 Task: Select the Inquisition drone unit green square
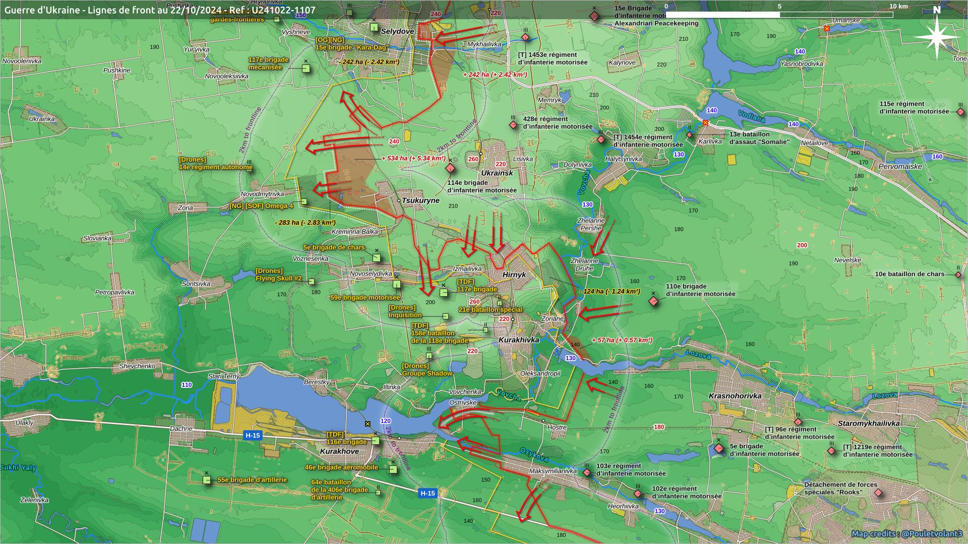(x=445, y=316)
